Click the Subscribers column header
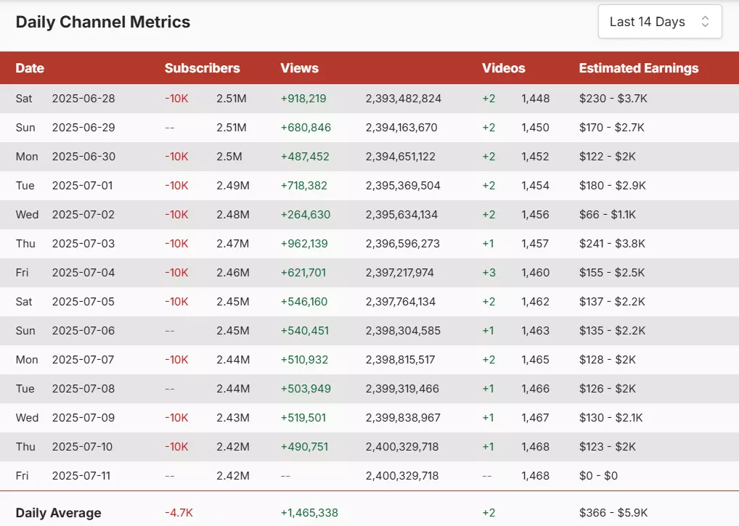 (x=203, y=68)
